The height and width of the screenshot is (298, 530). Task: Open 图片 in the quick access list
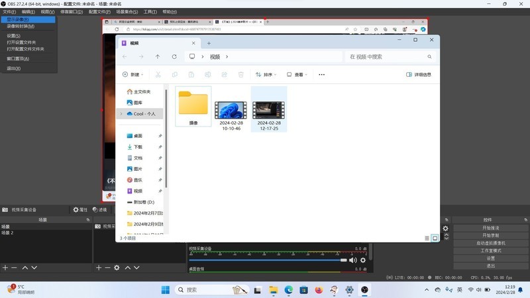(134, 169)
